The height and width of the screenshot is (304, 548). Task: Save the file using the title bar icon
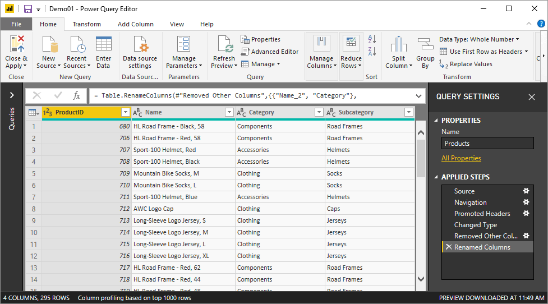pos(28,9)
